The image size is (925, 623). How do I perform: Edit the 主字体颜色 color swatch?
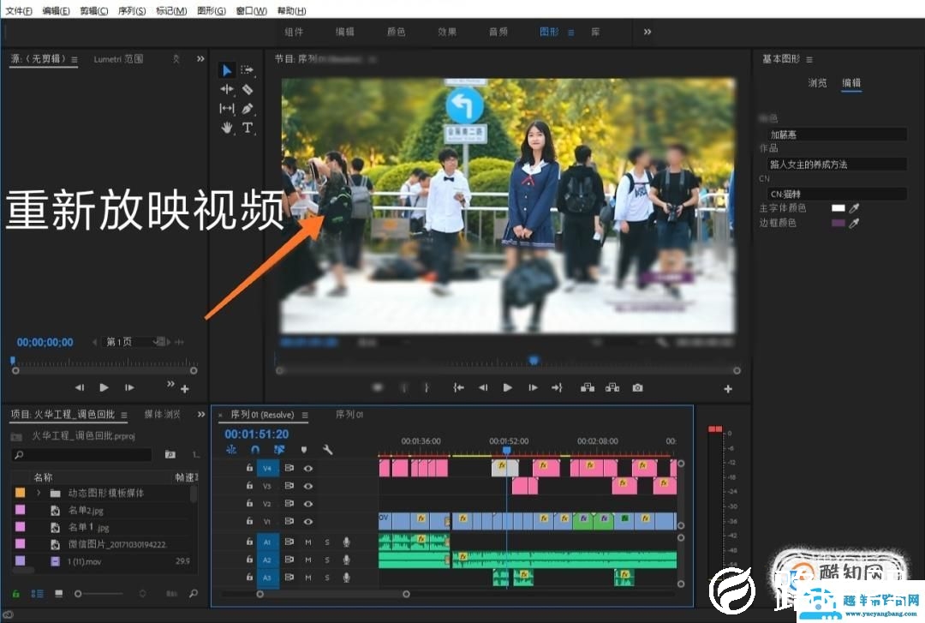click(x=838, y=207)
